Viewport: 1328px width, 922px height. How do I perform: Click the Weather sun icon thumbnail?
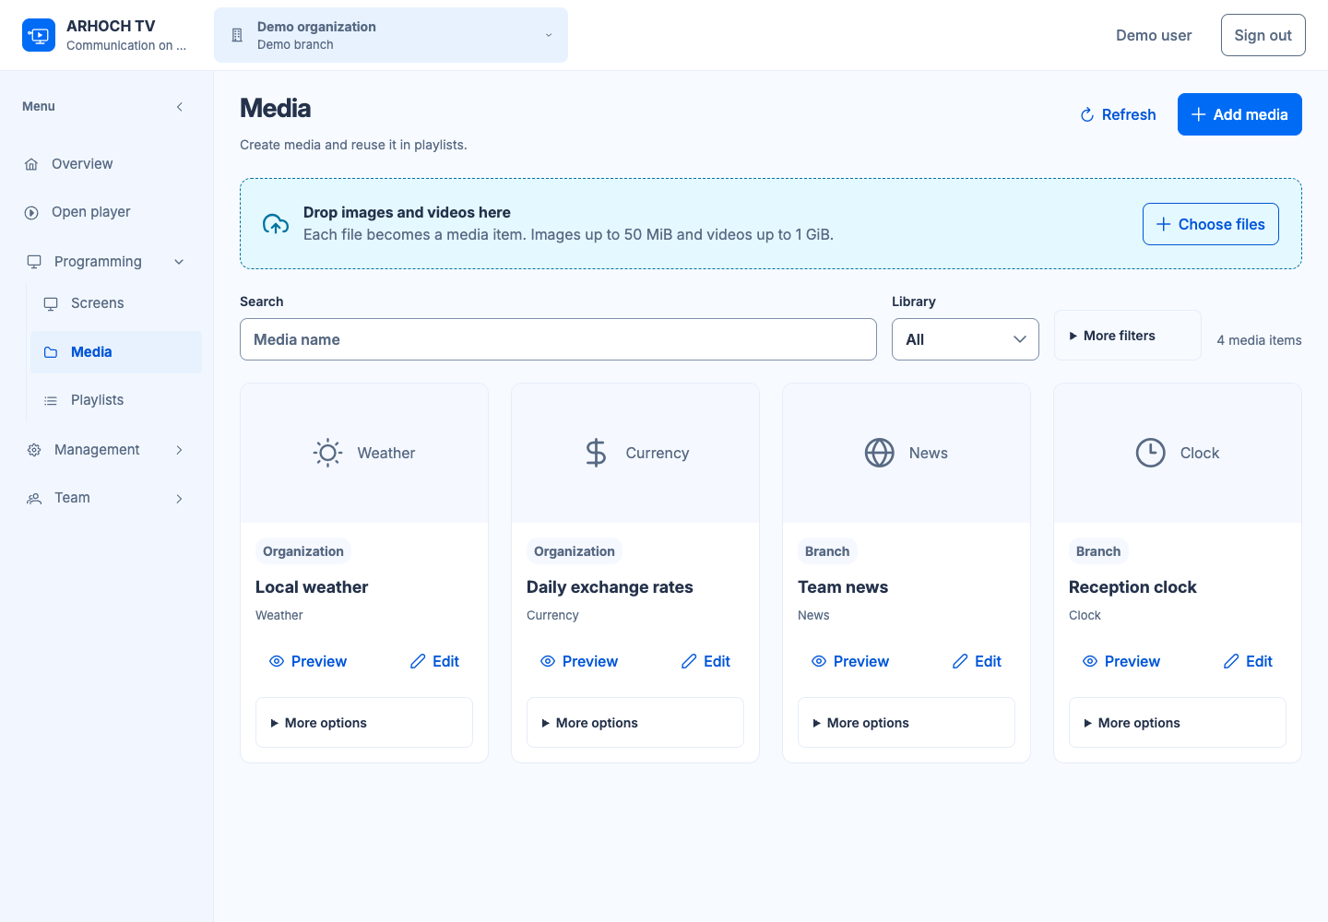click(327, 453)
